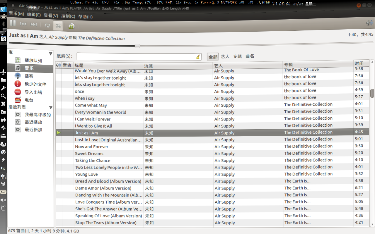
Task: Sort by 流派 column header
Action: [x=178, y=65]
